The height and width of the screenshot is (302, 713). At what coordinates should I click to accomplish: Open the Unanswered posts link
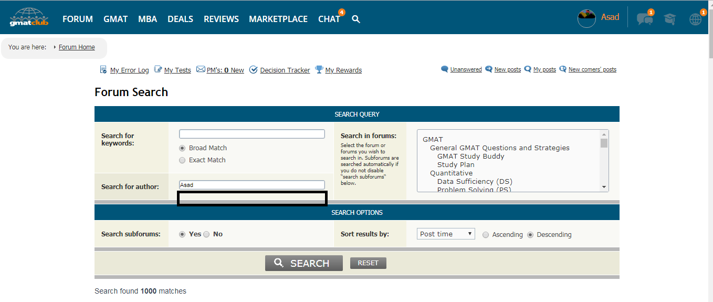(466, 69)
